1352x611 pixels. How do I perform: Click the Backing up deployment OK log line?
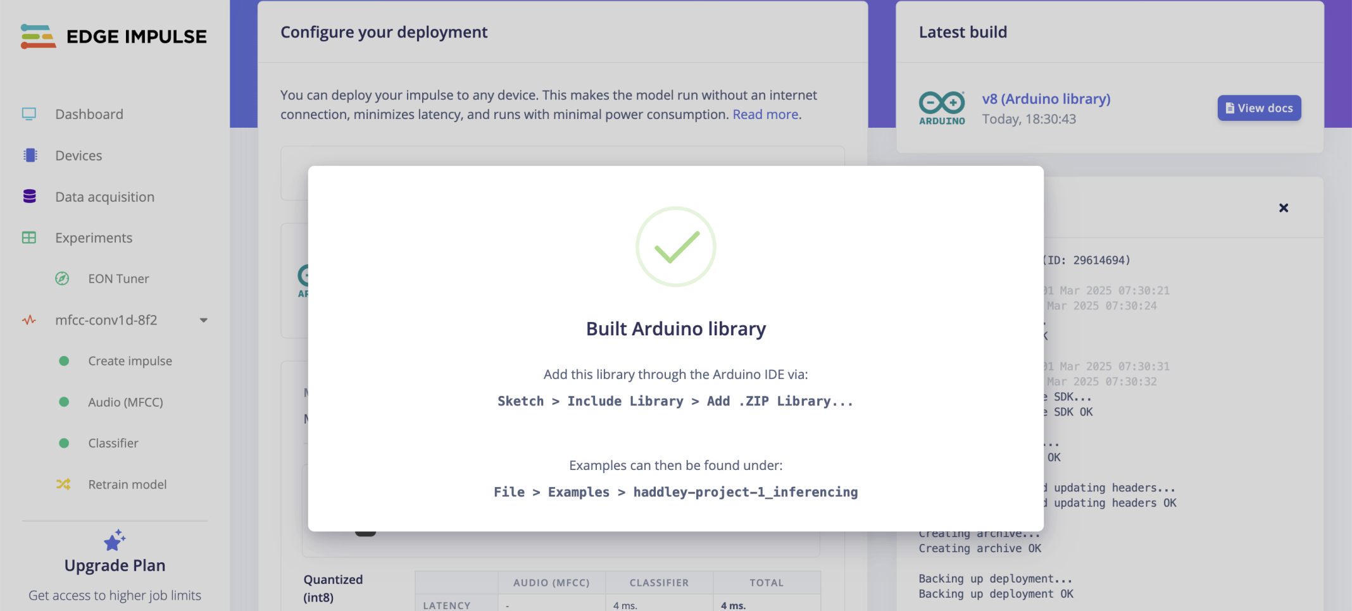click(996, 594)
